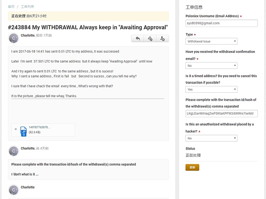Open the 工单列表 breadcrumb link
Viewport: 266px width, 199px height.
pos(27,7)
